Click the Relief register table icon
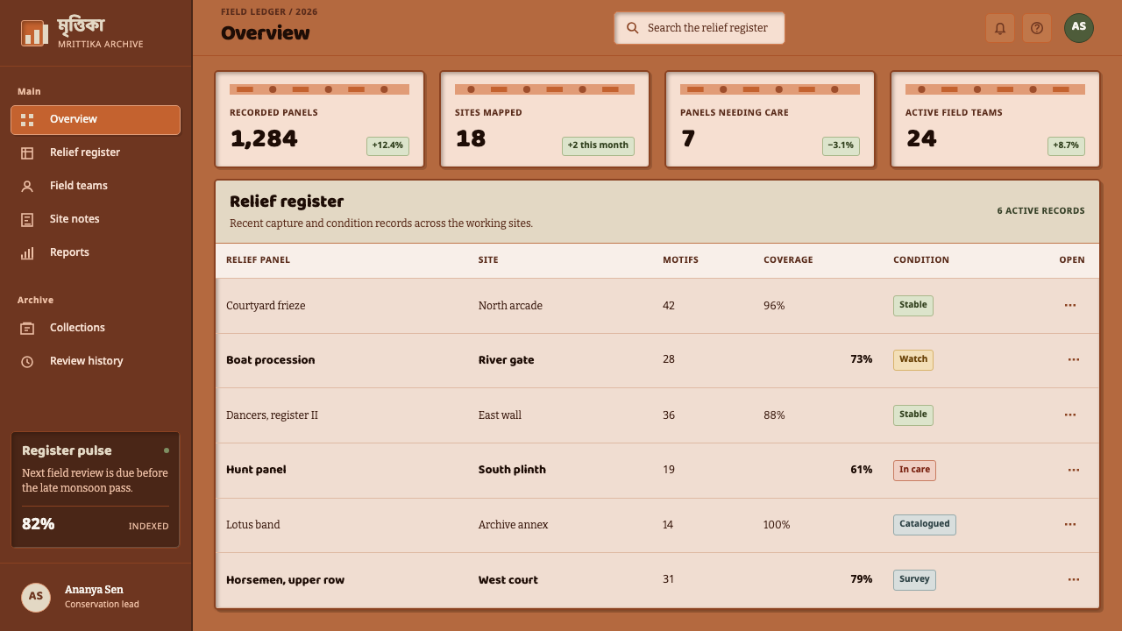 point(27,153)
